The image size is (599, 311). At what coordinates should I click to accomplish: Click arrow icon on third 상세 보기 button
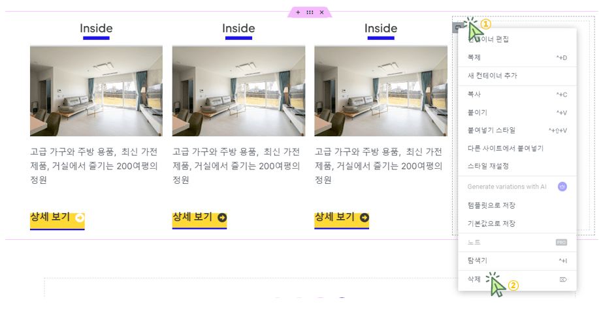364,218
